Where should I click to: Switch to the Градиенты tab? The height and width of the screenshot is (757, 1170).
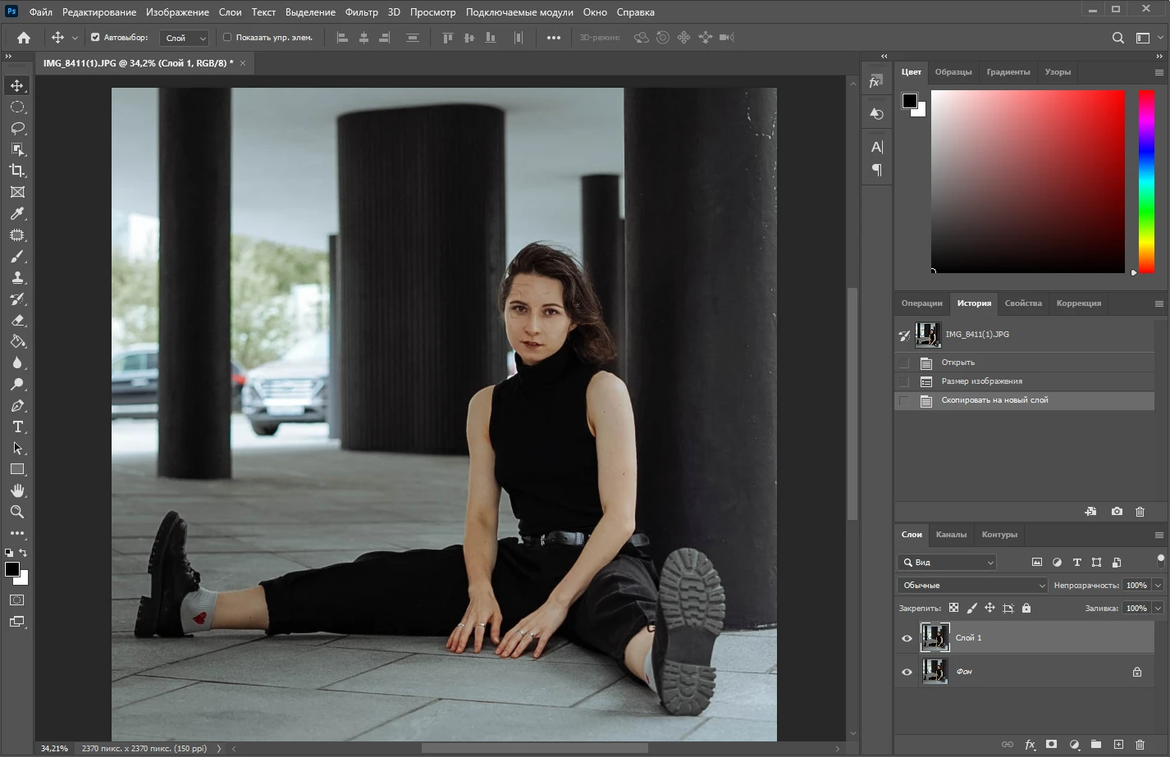click(1008, 72)
